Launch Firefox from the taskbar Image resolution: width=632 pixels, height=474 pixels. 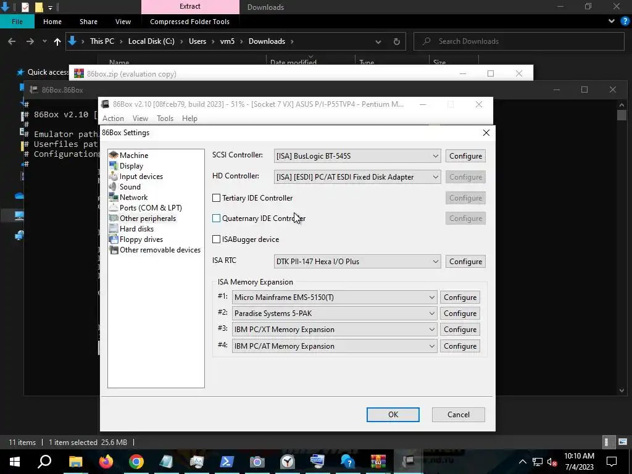coord(106,462)
